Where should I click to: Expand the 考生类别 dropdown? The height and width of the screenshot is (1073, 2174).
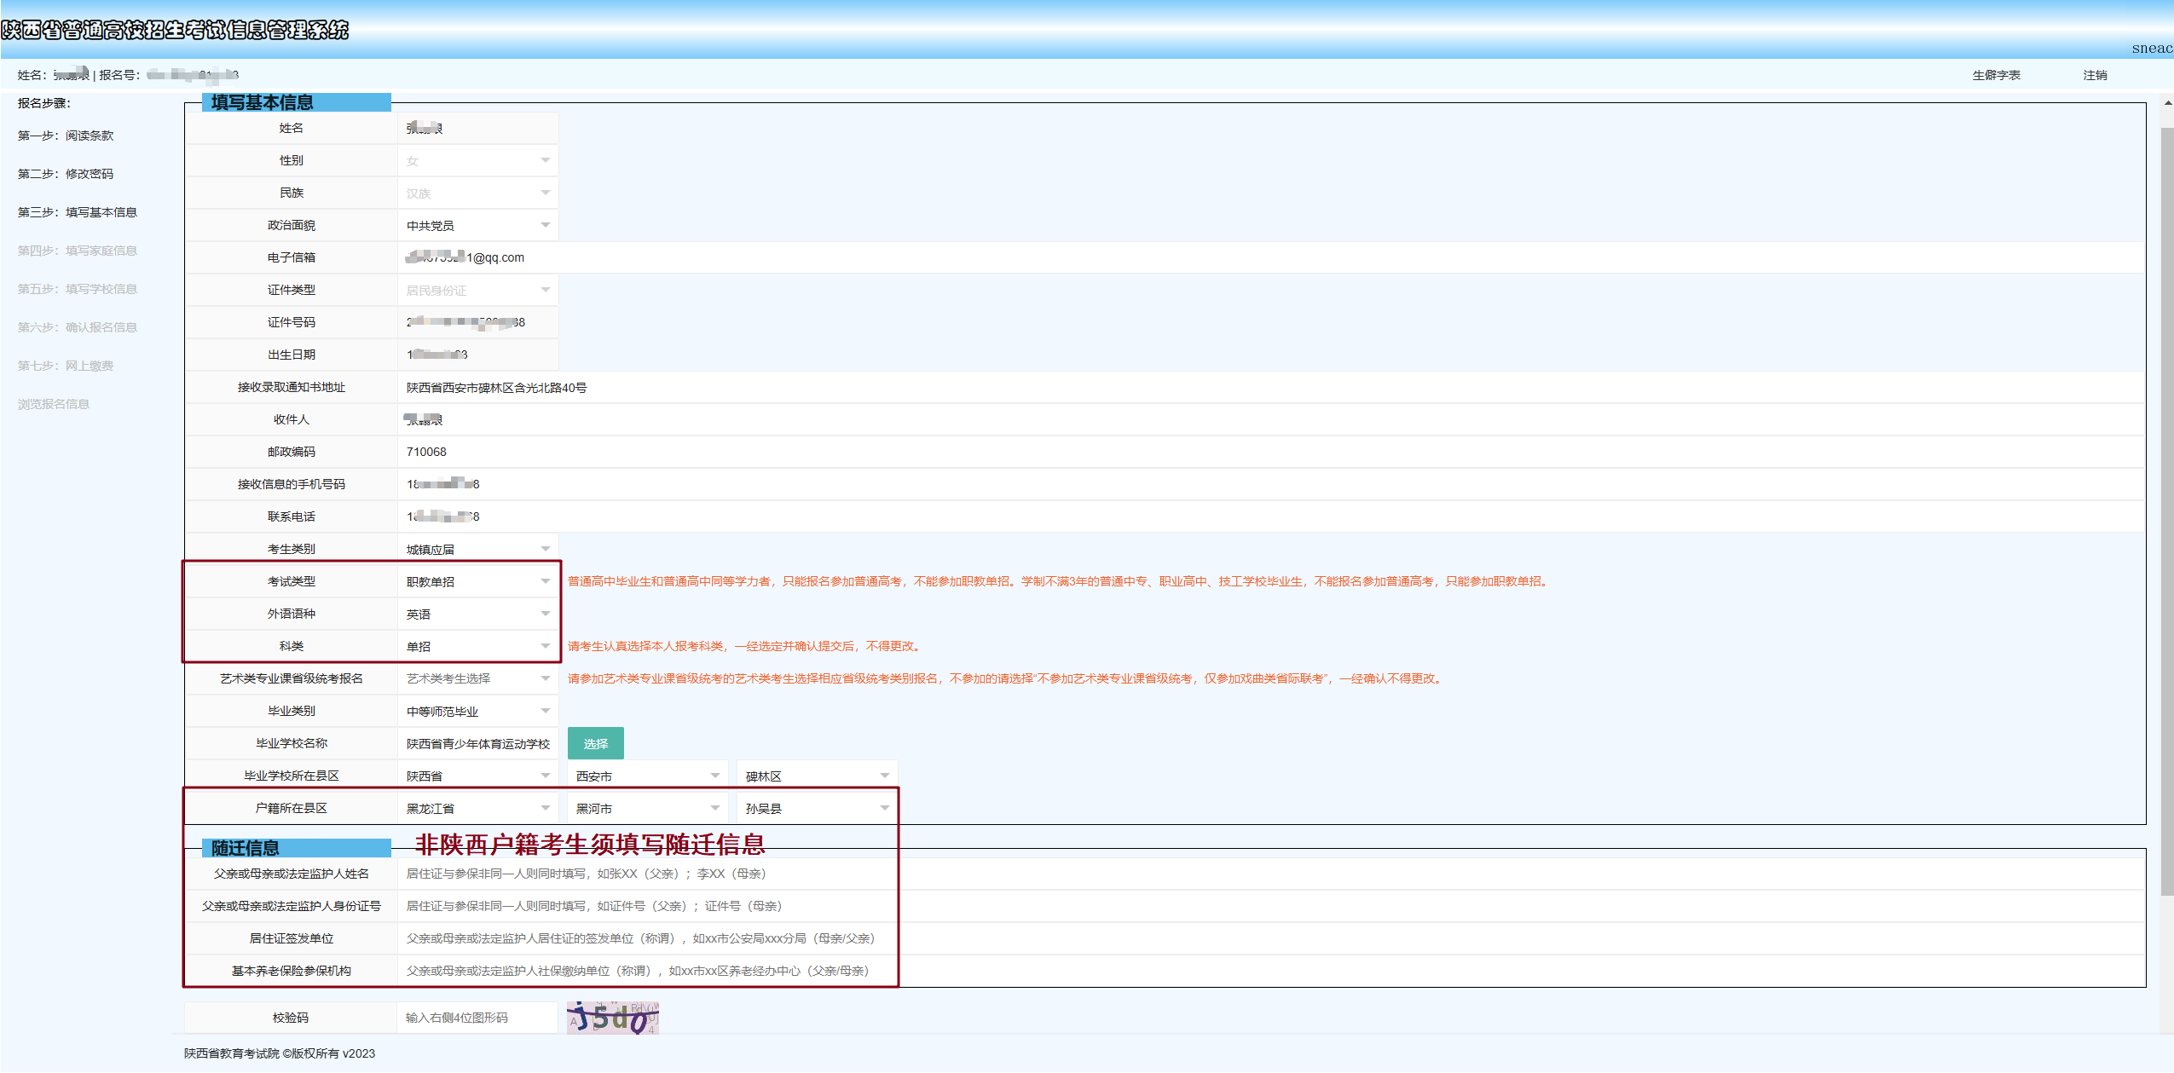477,550
